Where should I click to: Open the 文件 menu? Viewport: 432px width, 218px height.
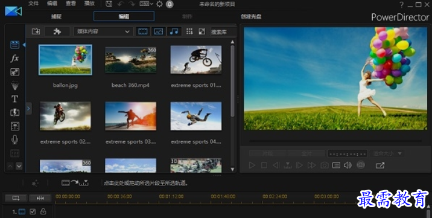(x=33, y=4)
